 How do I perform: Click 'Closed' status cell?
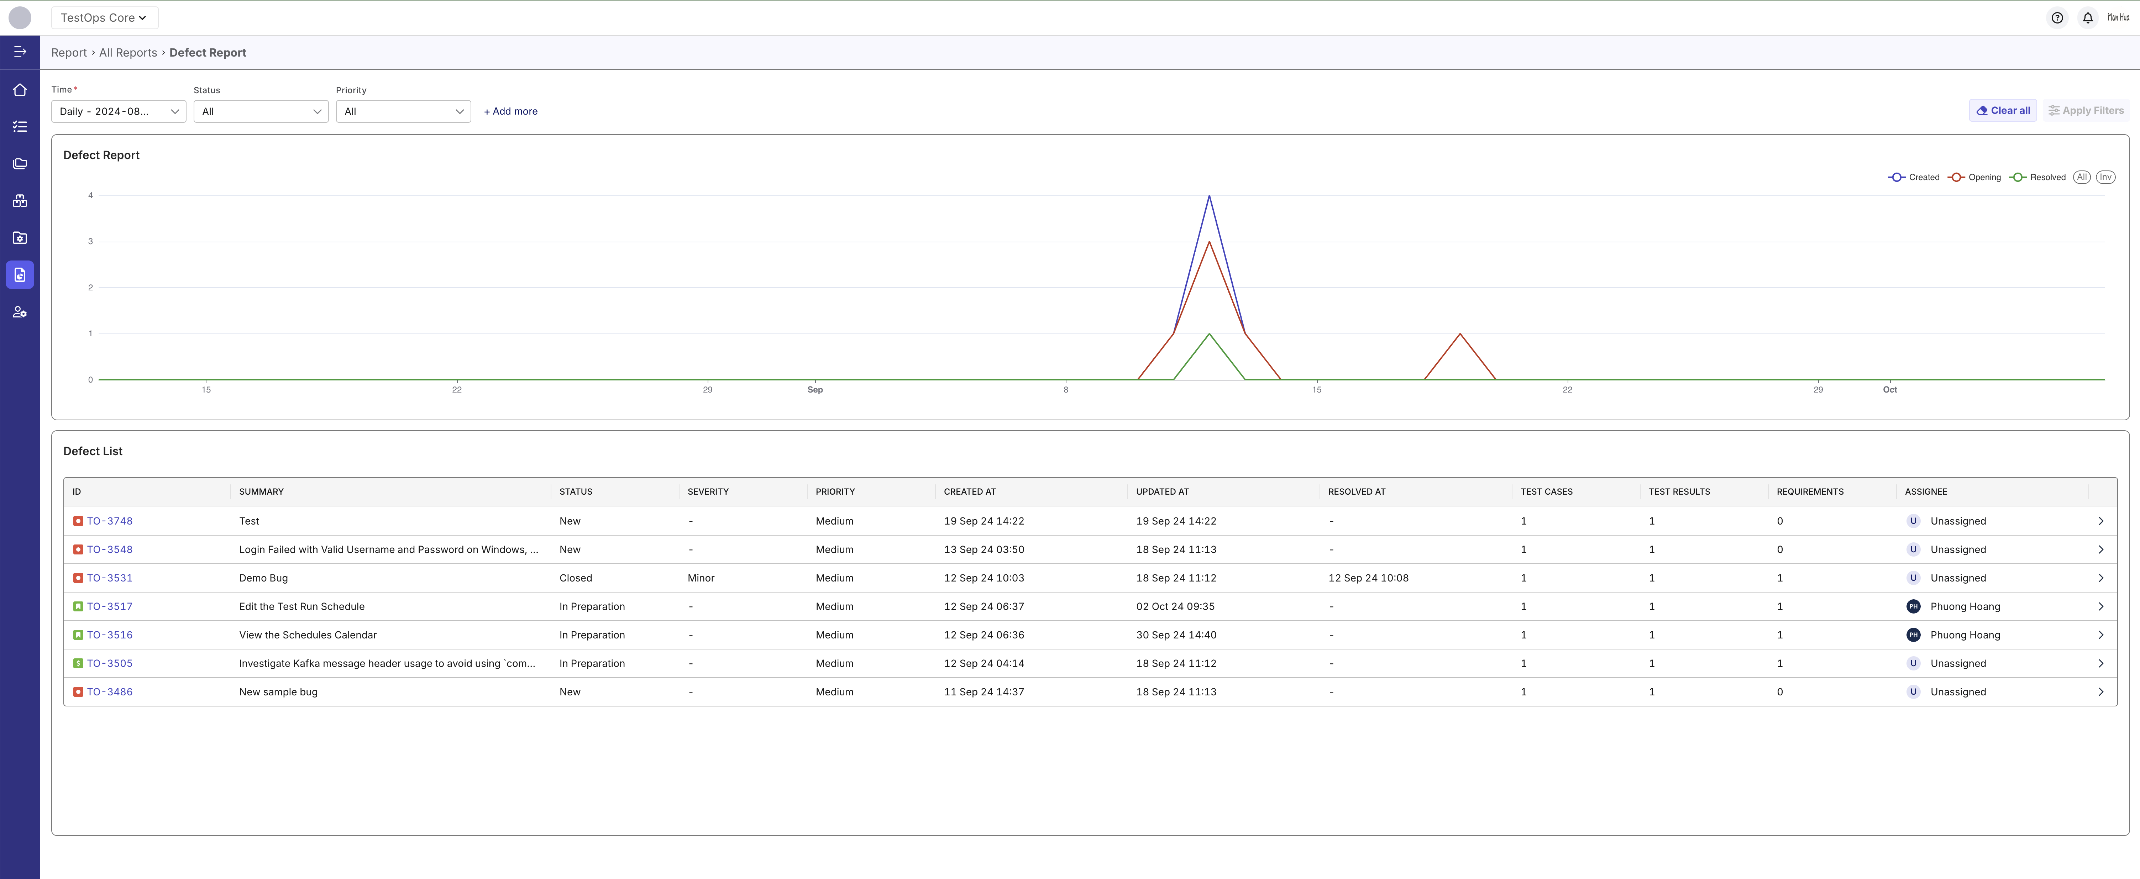[x=576, y=578]
